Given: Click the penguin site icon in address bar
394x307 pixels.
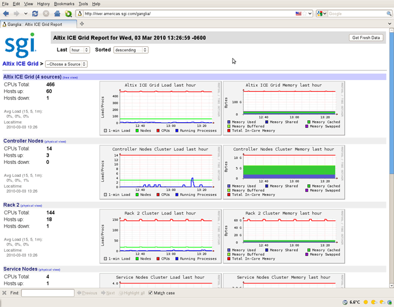Looking at the screenshot, I should point(80,14).
